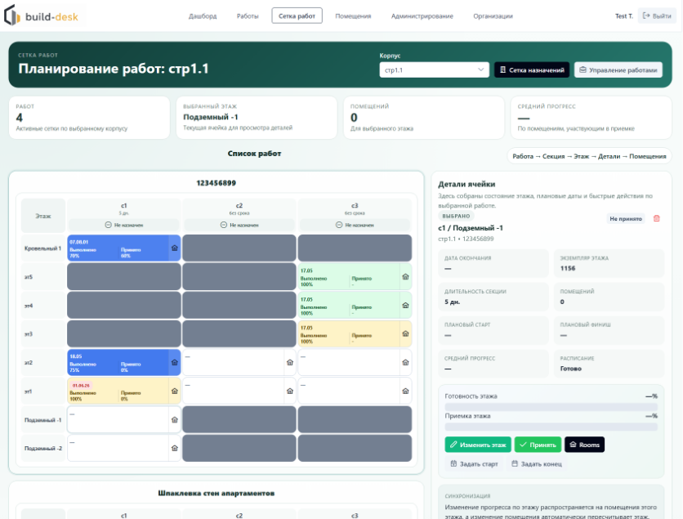Open rooms icon in эт5 c3 cell
This screenshot has width=683, height=519.
405,277
